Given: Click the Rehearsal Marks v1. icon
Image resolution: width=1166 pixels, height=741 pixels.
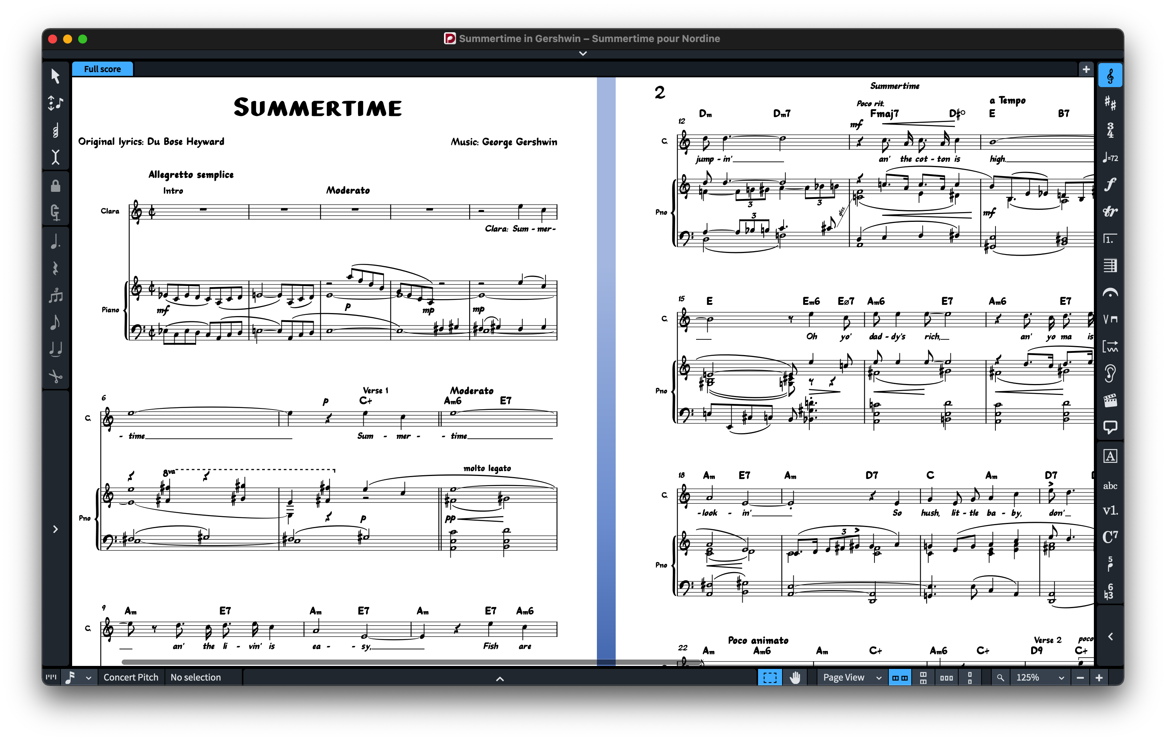Looking at the screenshot, I should tap(1110, 510).
